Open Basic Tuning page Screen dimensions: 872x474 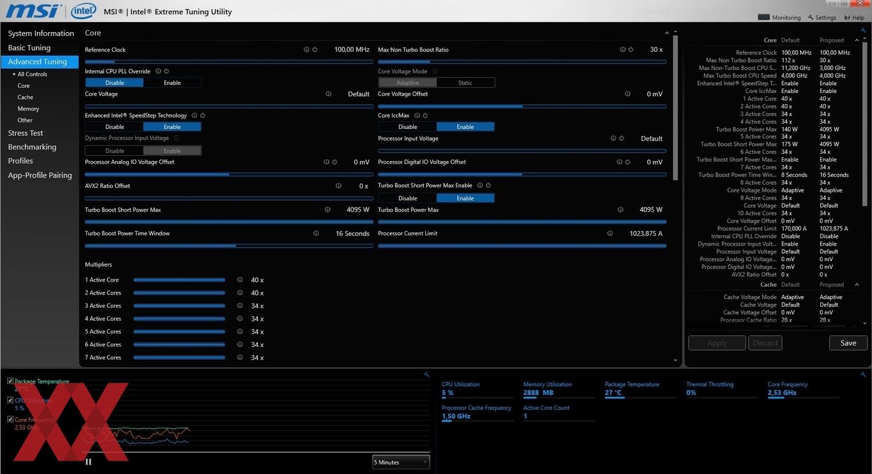click(x=29, y=47)
